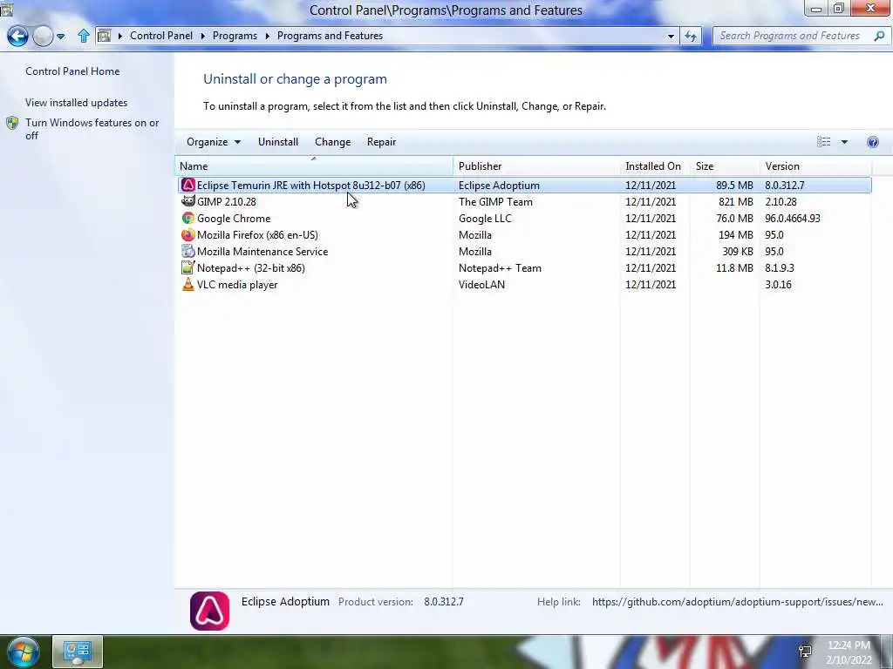Image resolution: width=893 pixels, height=669 pixels.
Task: Click Repair in the toolbar
Action: (382, 142)
